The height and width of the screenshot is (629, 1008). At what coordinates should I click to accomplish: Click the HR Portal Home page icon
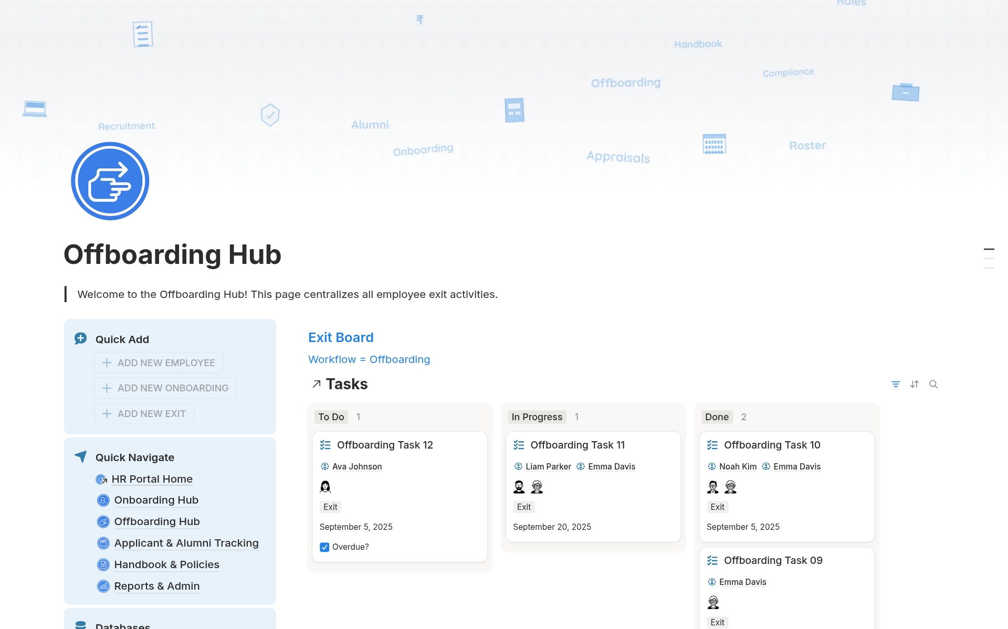(x=101, y=479)
